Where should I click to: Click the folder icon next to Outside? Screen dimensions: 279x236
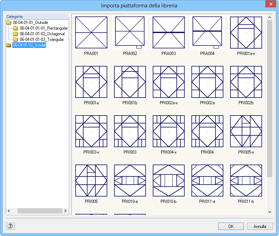(9, 23)
